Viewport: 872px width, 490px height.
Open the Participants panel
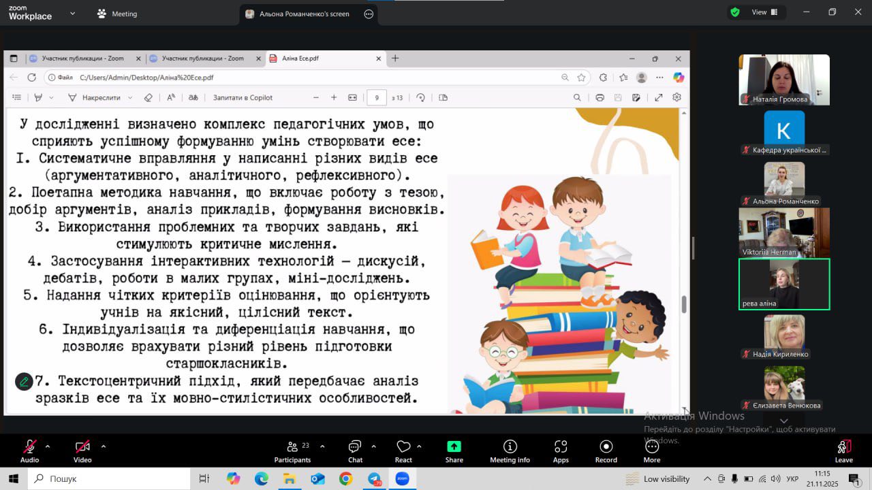tap(292, 451)
